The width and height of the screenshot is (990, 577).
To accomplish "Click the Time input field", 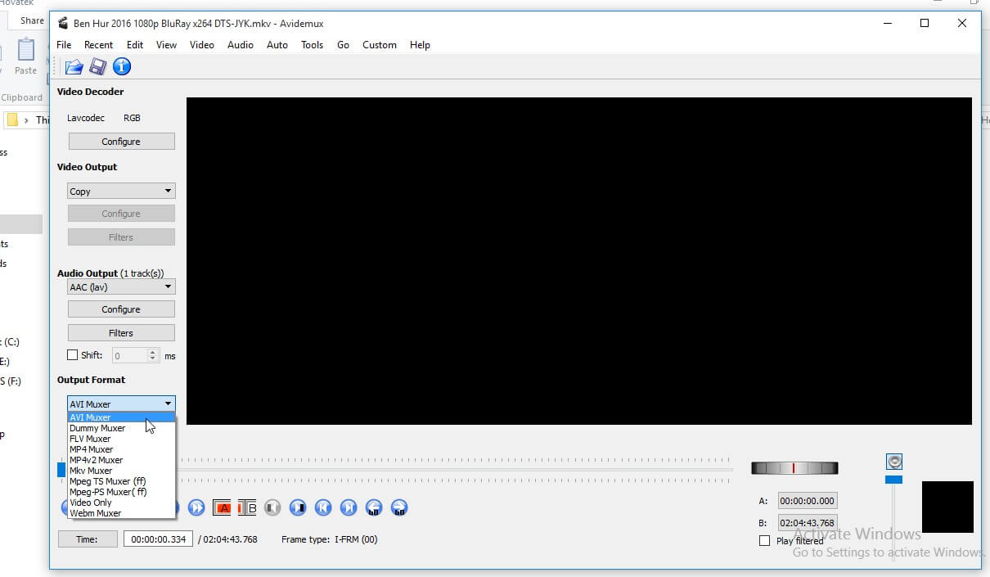I will (x=157, y=539).
